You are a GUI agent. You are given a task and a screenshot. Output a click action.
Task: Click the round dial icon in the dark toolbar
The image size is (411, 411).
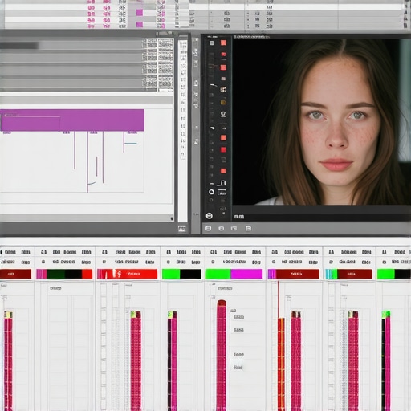pyautogui.click(x=223, y=89)
